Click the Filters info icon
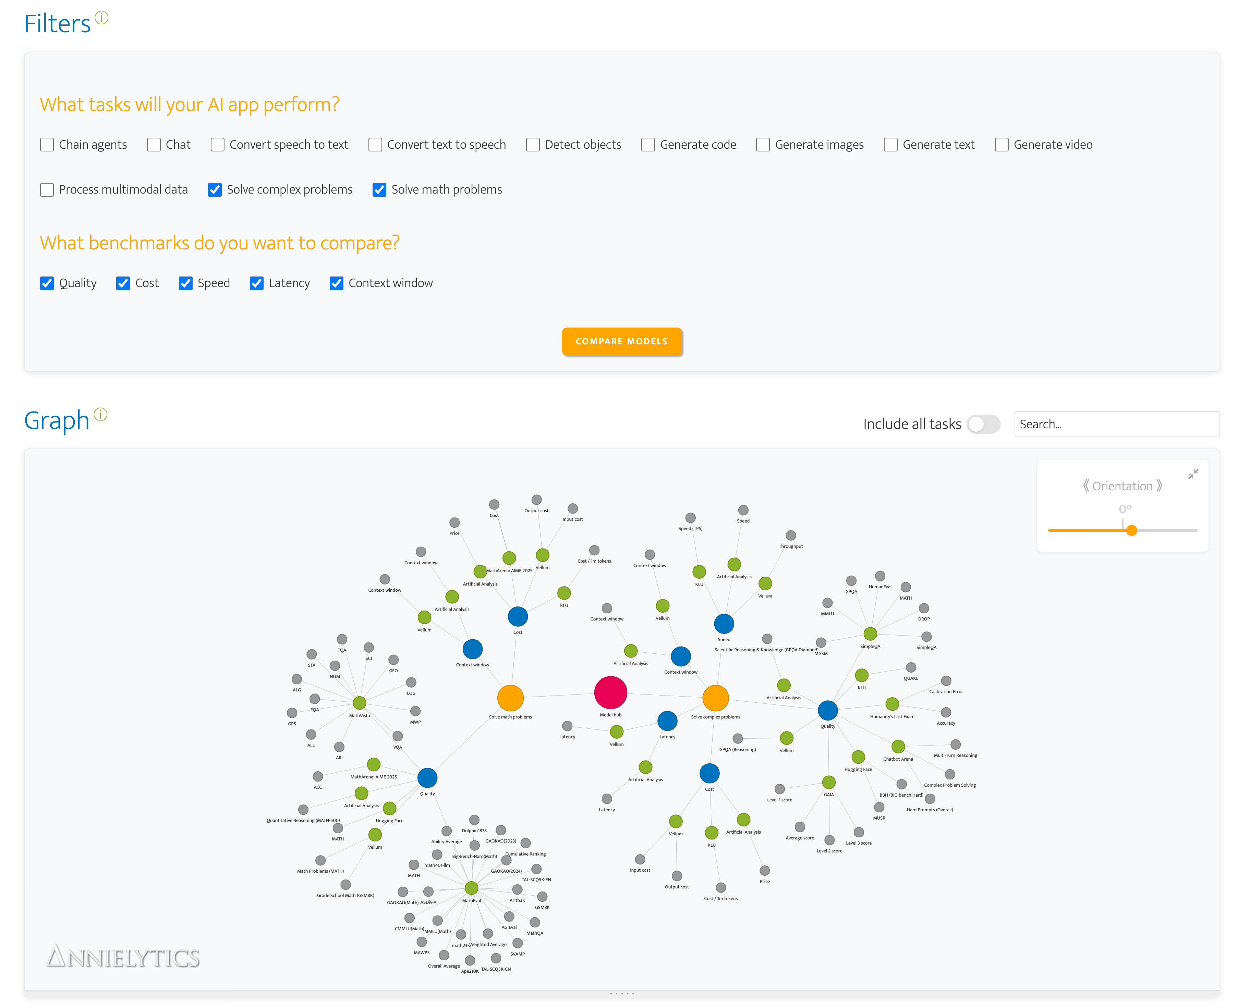1238x1008 pixels. point(102,18)
